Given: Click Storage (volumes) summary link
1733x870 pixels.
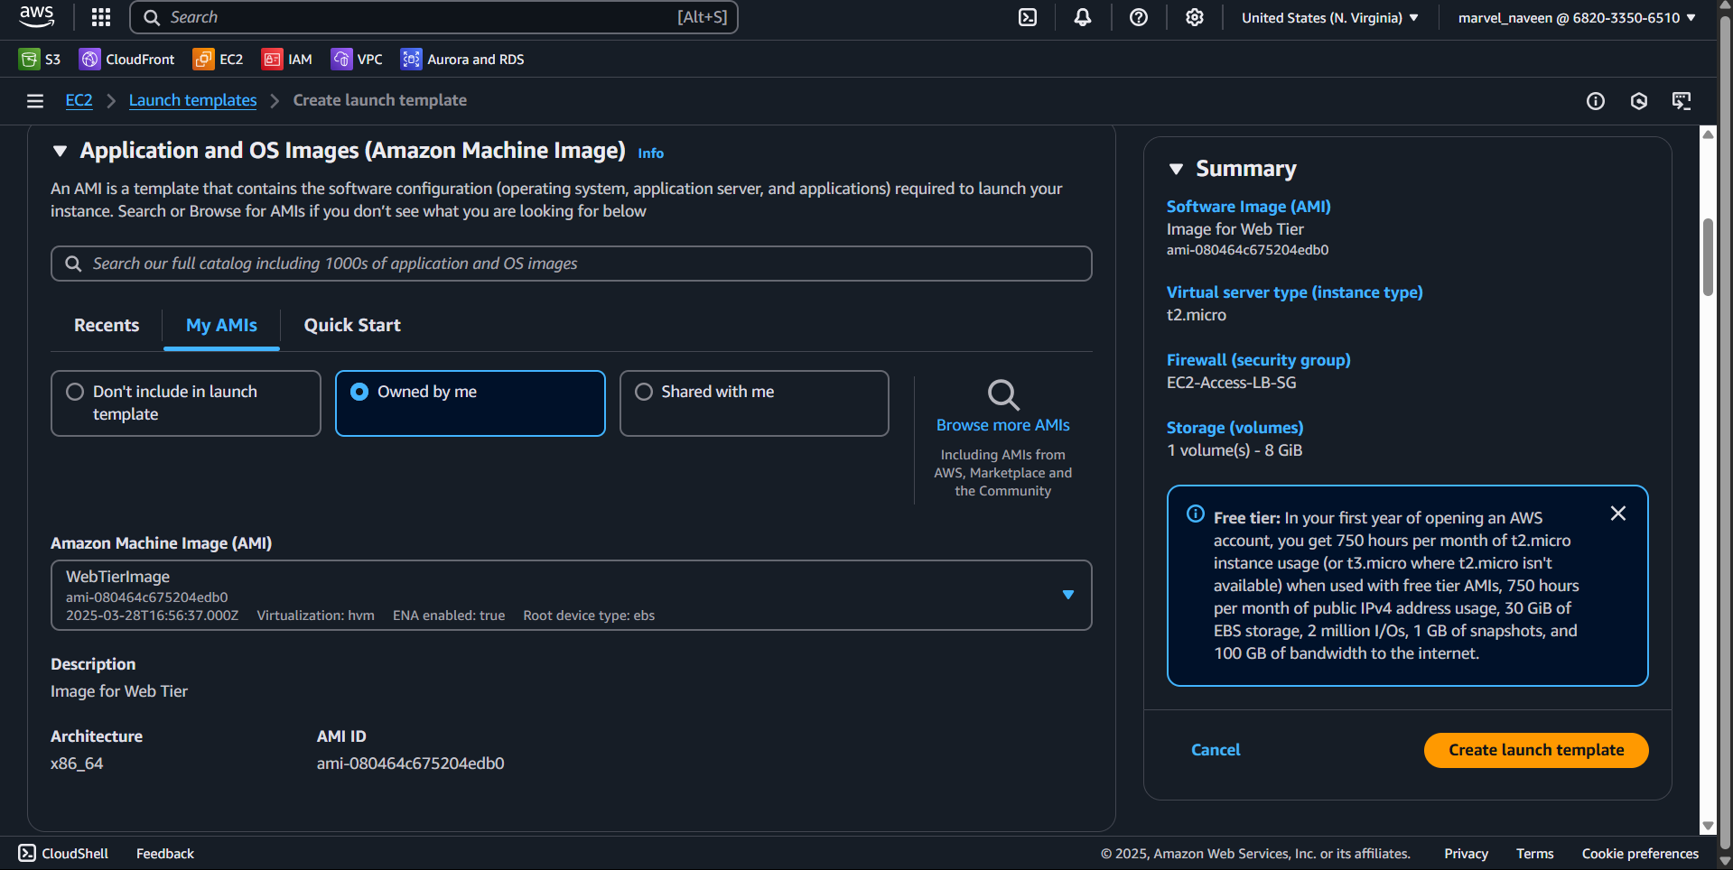Looking at the screenshot, I should click(x=1235, y=428).
